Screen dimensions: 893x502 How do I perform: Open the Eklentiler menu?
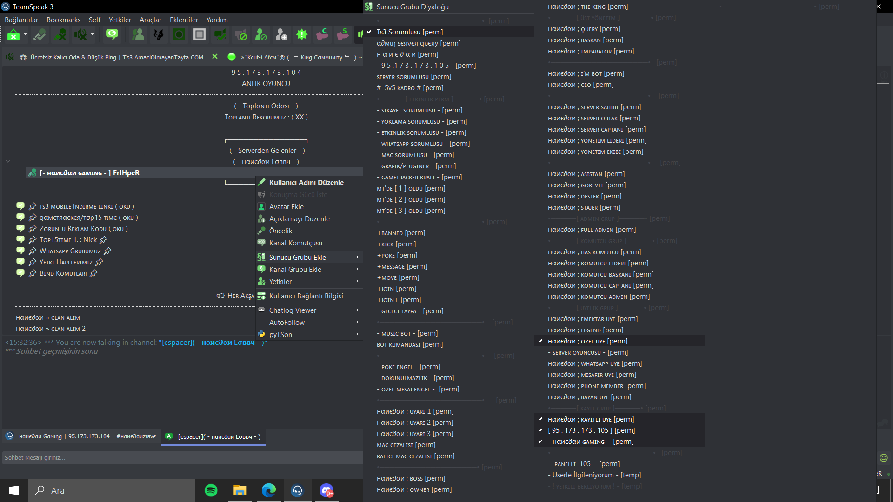coord(184,20)
